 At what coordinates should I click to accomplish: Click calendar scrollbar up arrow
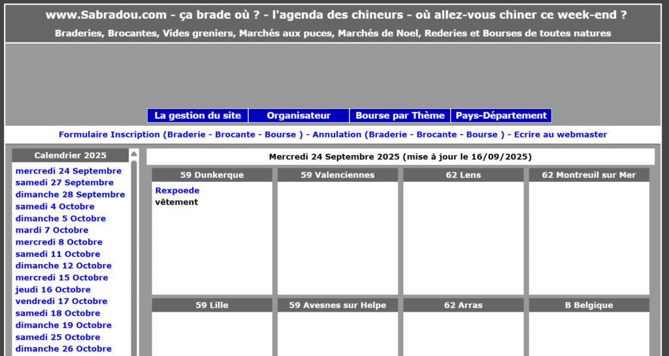coord(134,155)
